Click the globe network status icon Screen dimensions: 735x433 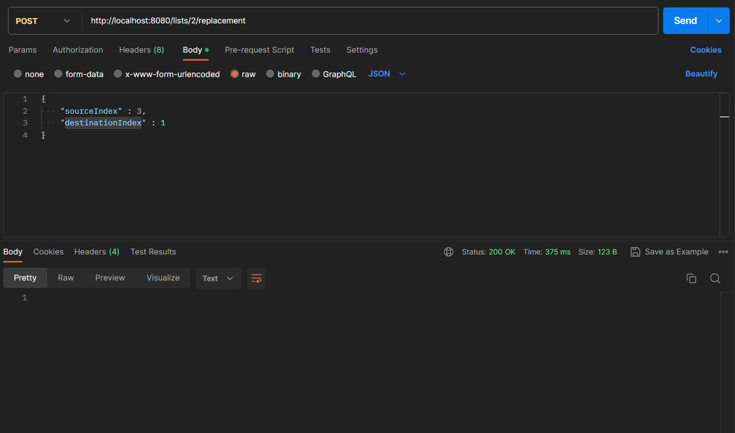point(449,252)
